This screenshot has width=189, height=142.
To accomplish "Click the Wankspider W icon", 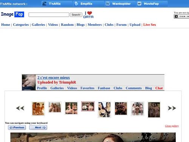I will [108, 4].
